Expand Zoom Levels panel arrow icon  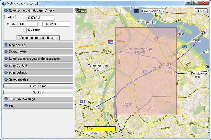6,52
